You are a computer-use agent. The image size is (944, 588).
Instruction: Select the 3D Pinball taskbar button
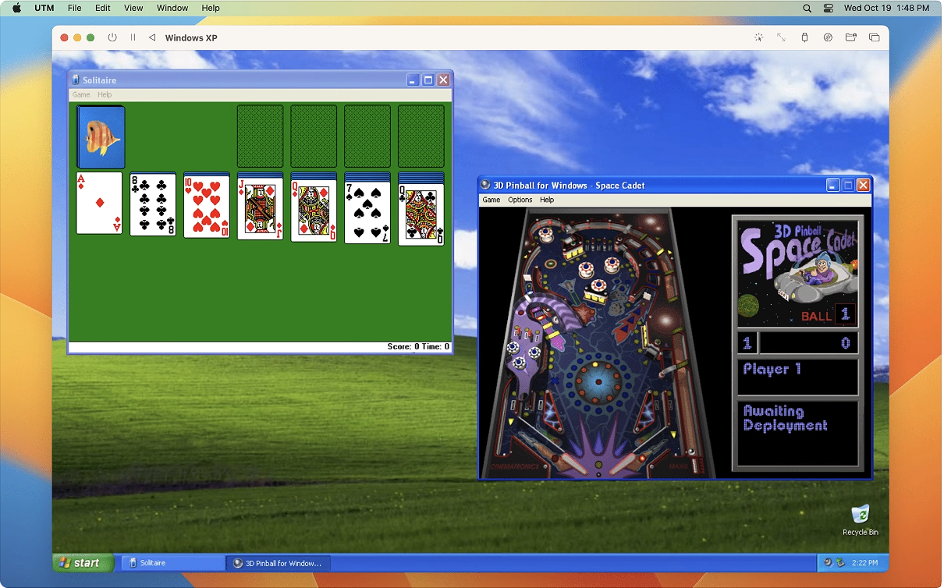coord(278,562)
